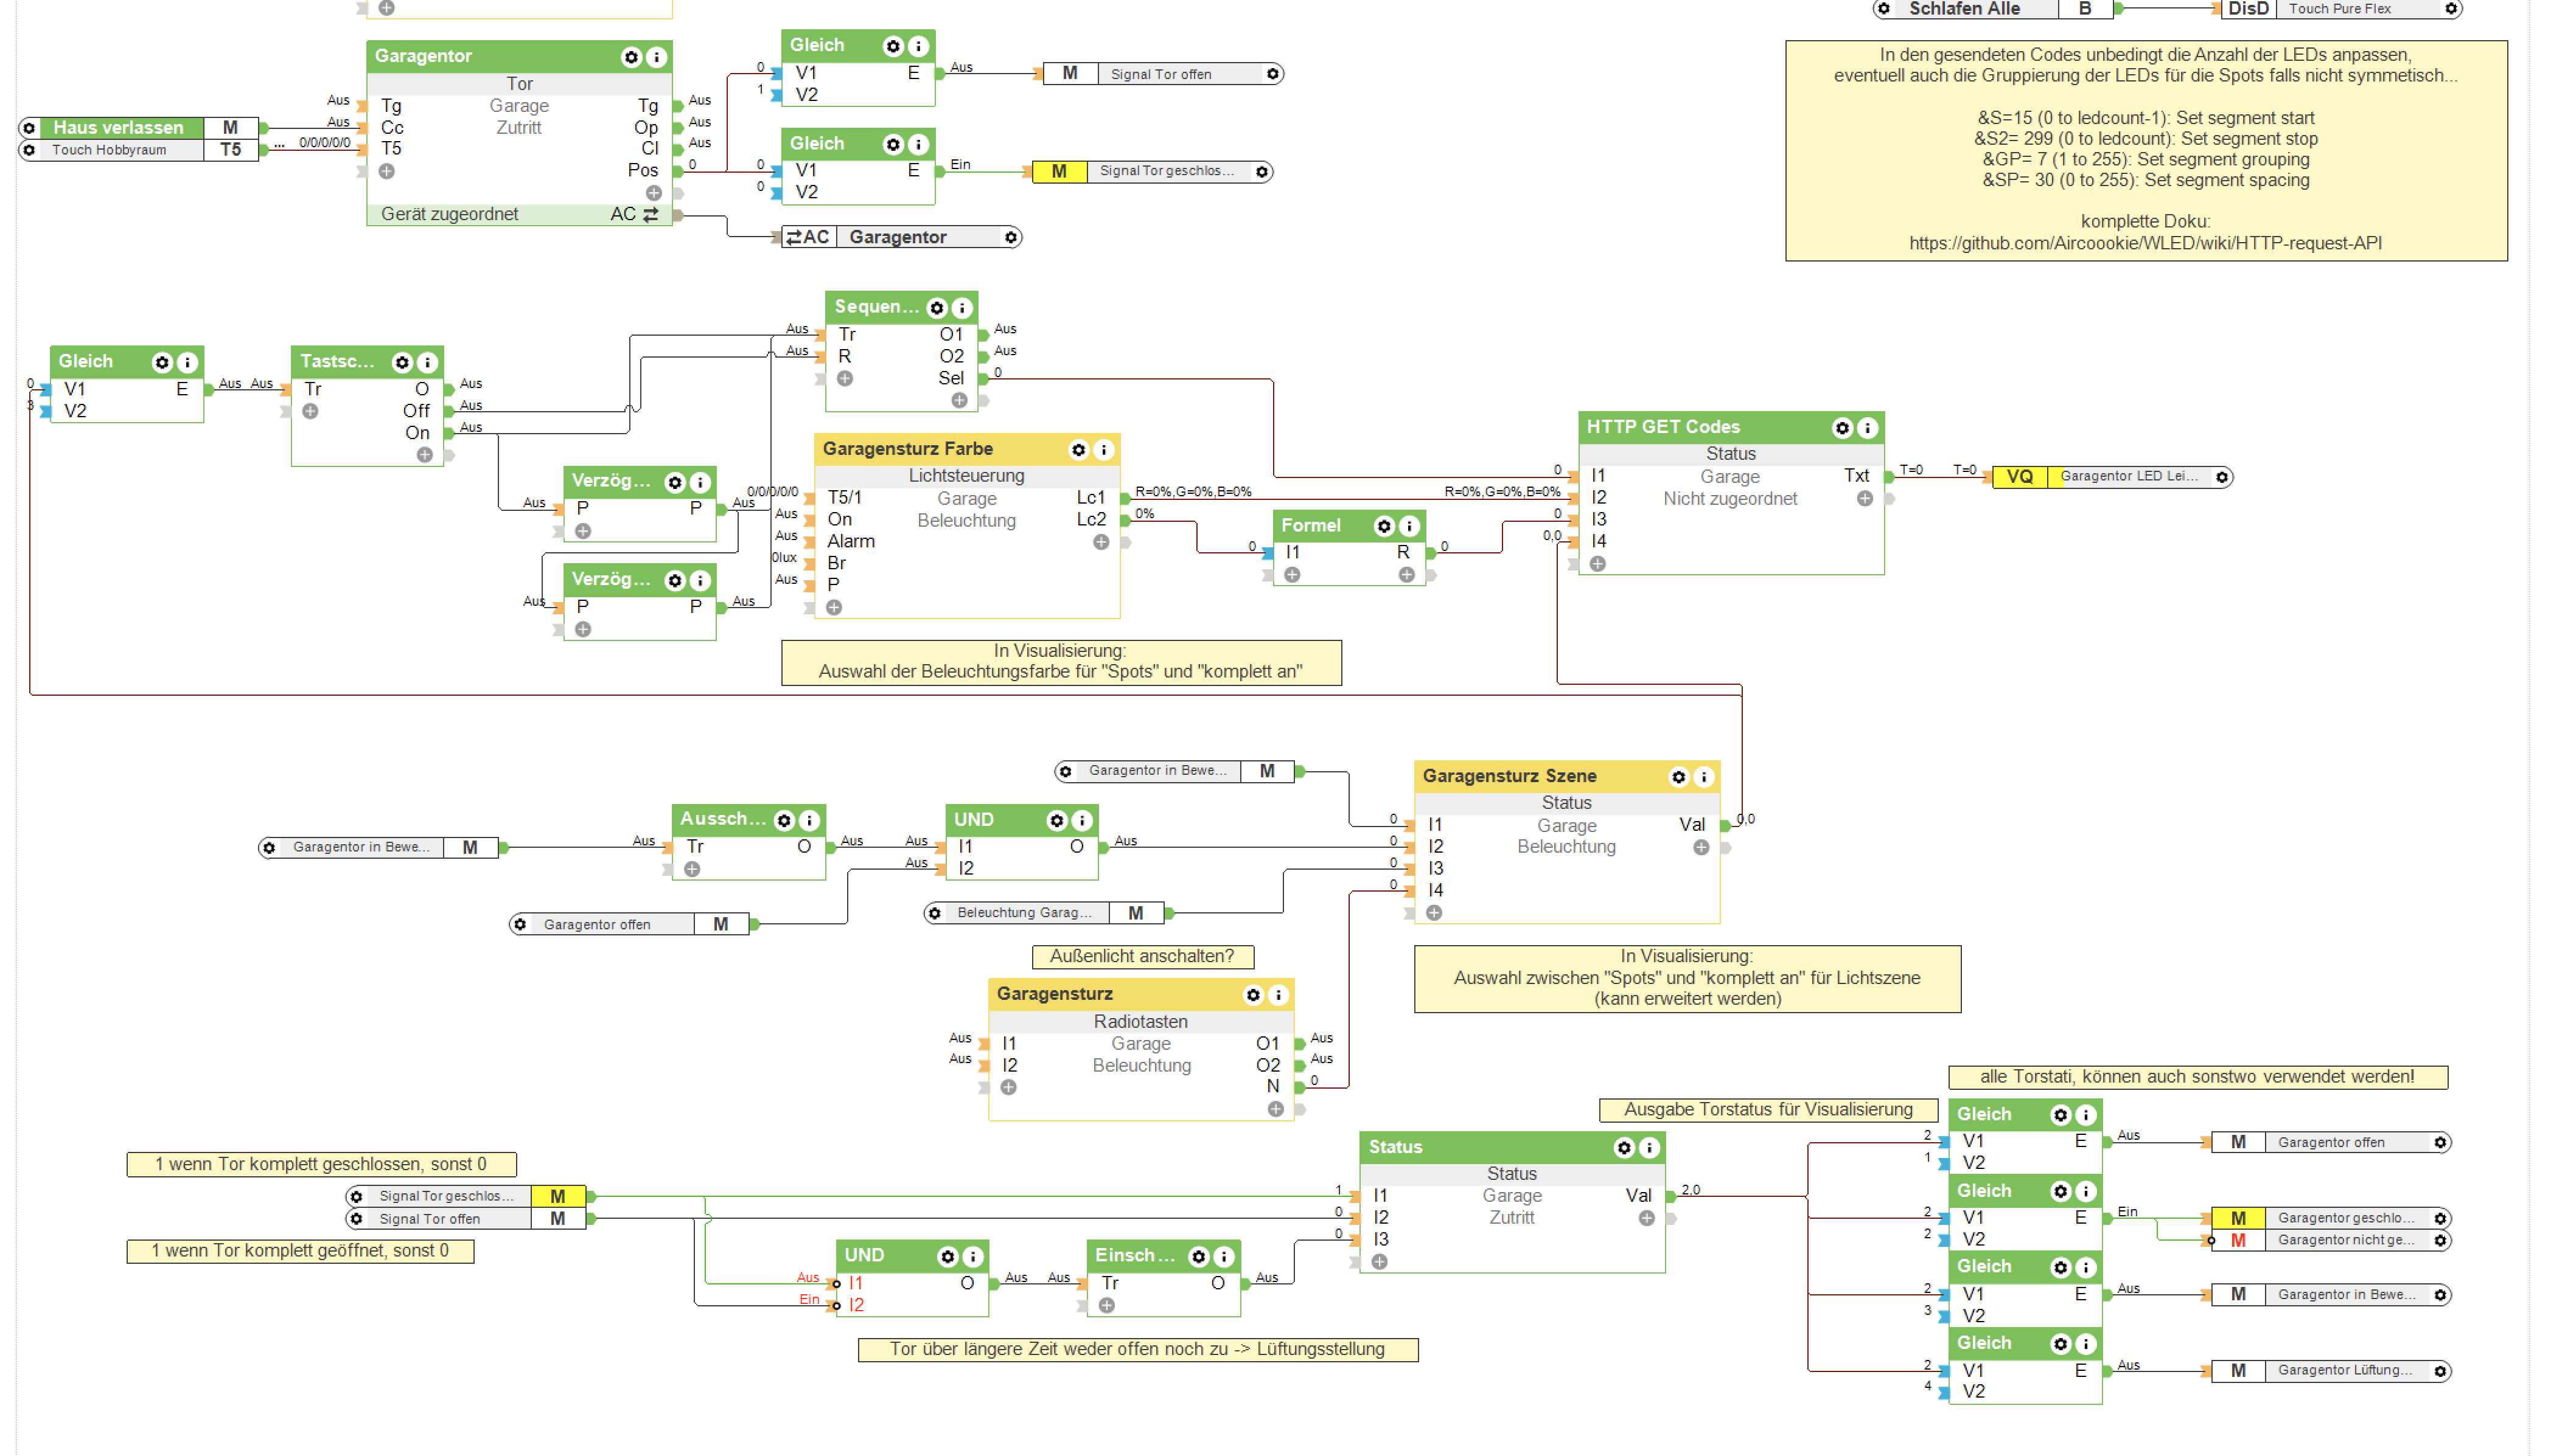Click info icon on Sequencer block
The image size is (2551, 1456).
(961, 308)
